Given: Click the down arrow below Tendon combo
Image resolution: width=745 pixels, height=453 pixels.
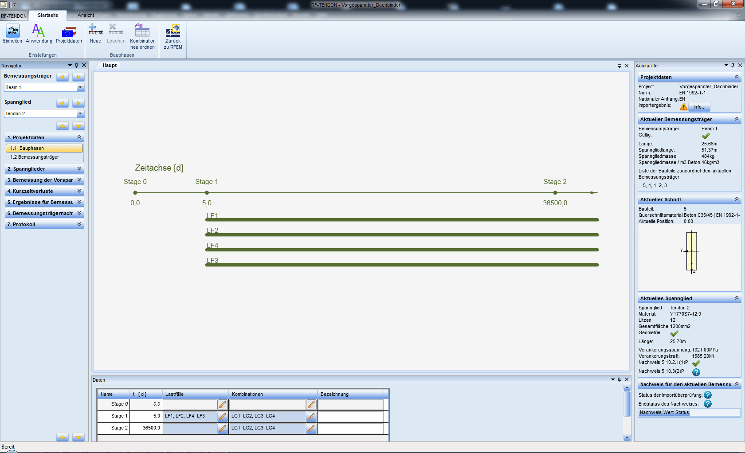Looking at the screenshot, I should [78, 126].
